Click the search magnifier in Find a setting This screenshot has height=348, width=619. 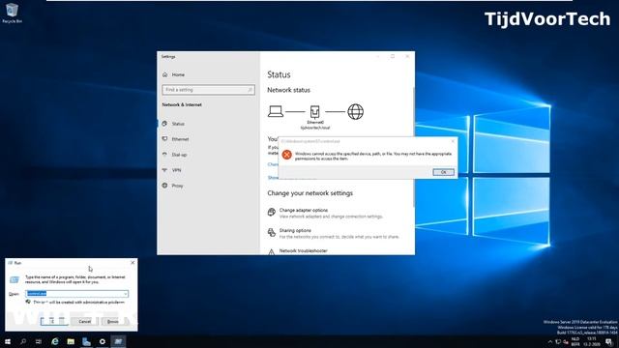coord(250,90)
